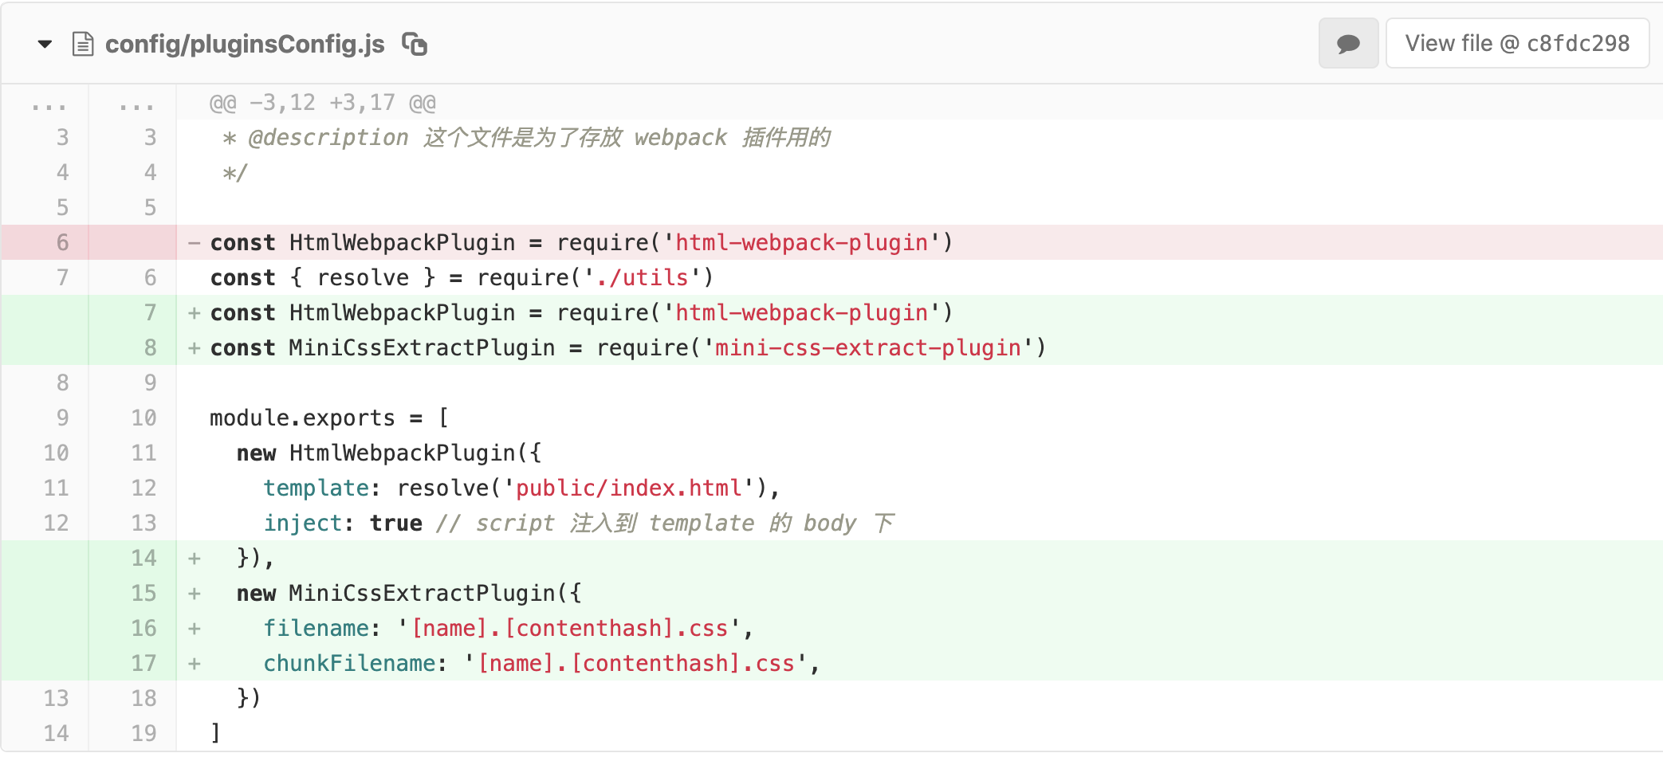Image resolution: width=1663 pixels, height=757 pixels.
Task: Click the plus sign on the chunkFilename line
Action: (194, 663)
